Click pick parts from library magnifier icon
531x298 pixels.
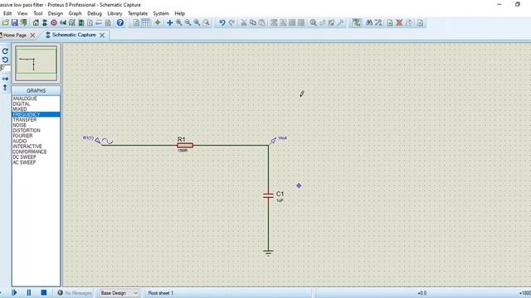point(314,22)
